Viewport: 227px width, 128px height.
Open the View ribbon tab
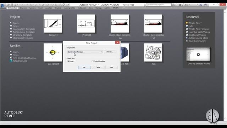tap(91, 8)
